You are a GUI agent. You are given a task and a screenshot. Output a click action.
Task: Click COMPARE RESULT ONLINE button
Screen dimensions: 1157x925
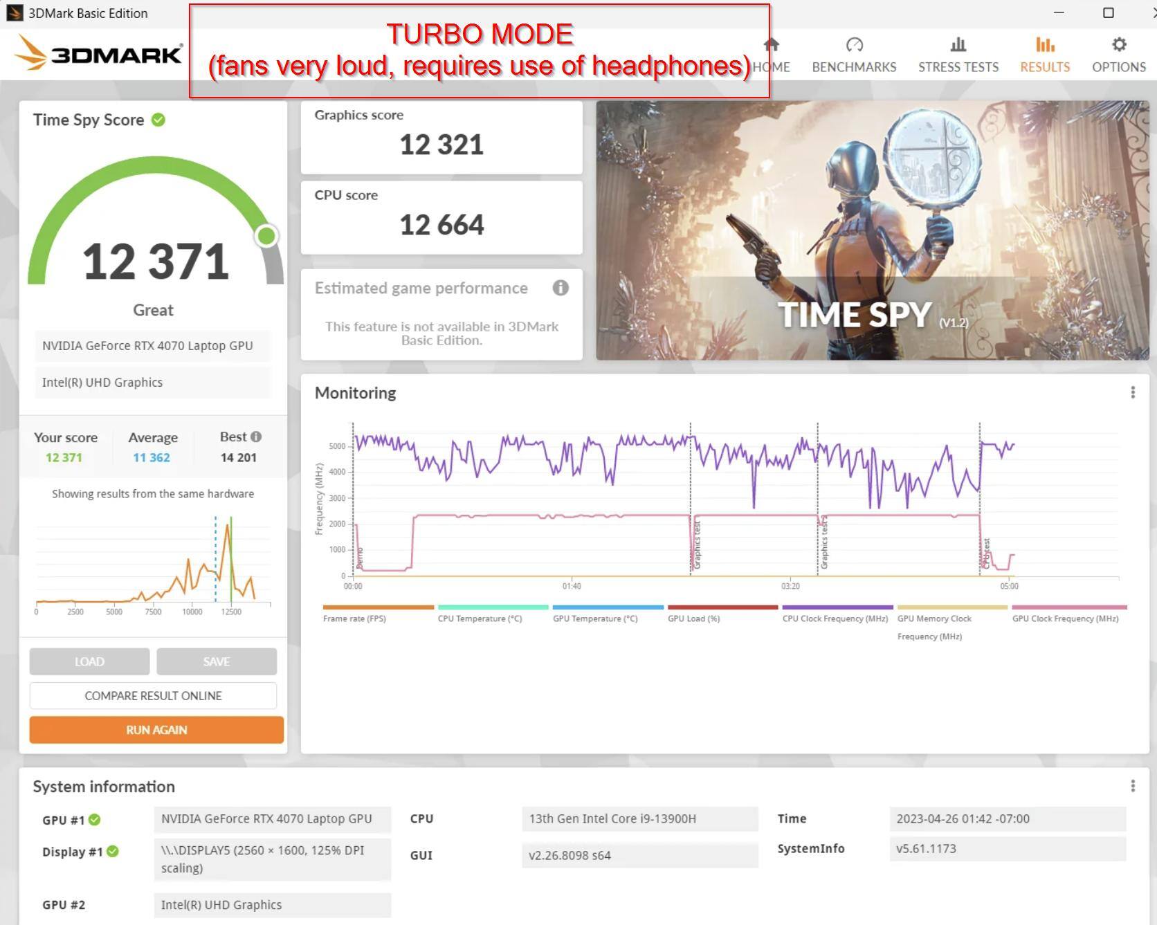(153, 696)
